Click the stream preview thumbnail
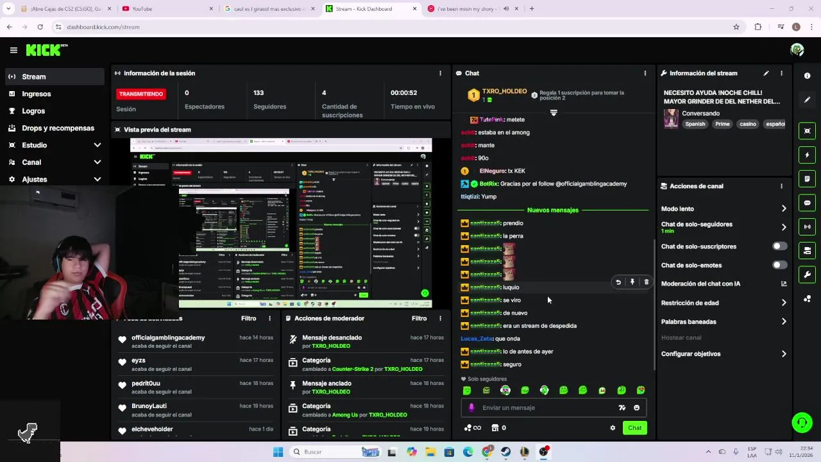 point(281,223)
